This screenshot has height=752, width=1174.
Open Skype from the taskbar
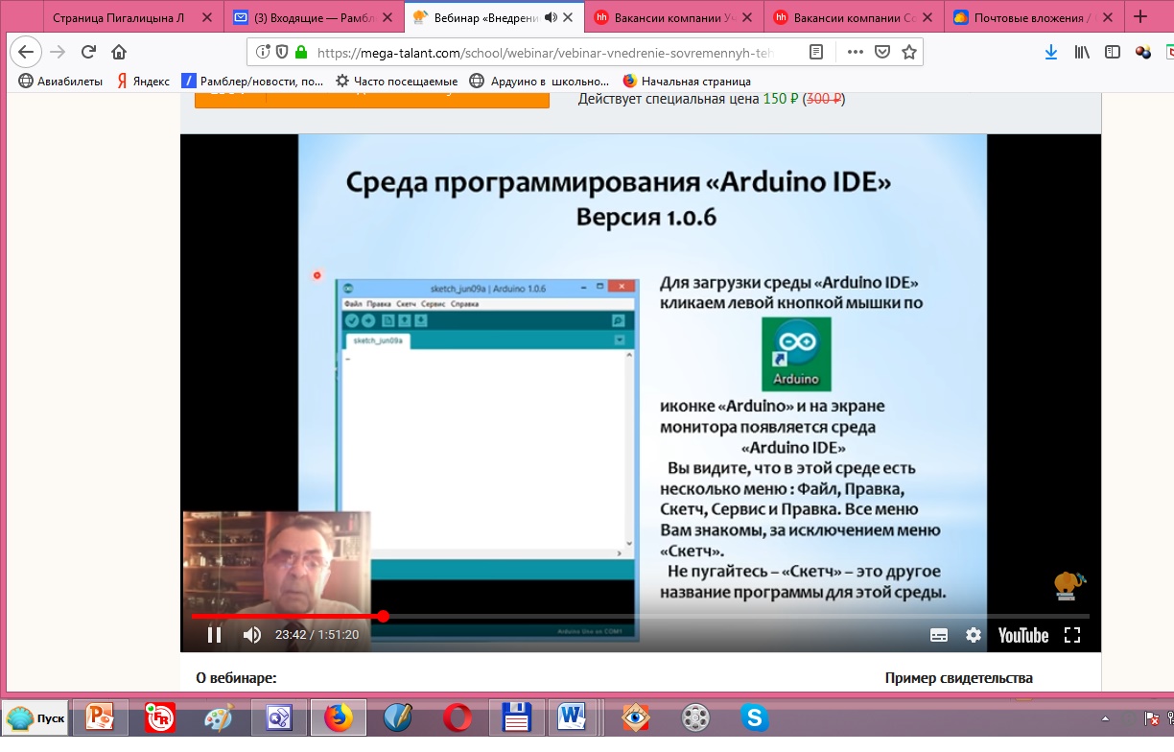tap(755, 717)
